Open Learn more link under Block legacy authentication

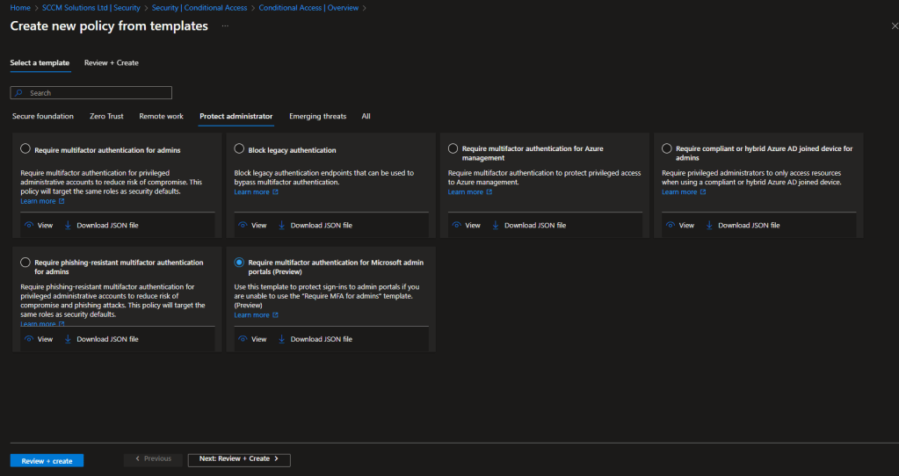tap(251, 191)
